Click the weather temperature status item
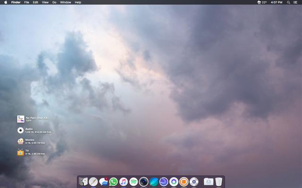The height and width of the screenshot is (188, 302). click(262, 2)
